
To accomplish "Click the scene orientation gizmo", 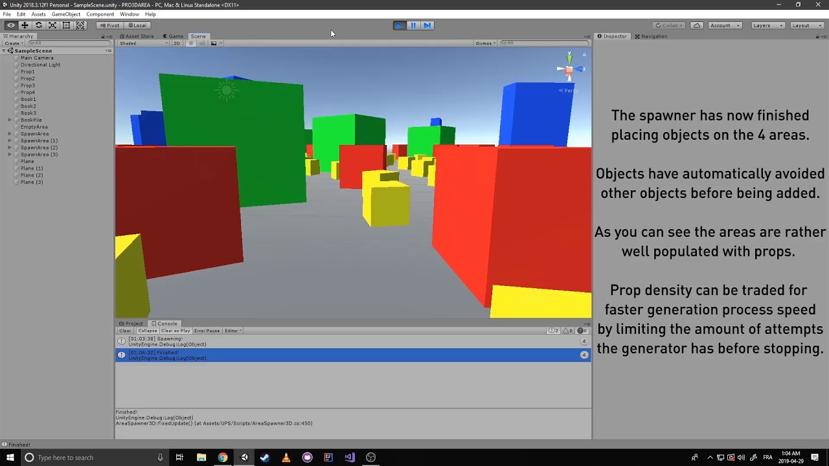I will (x=569, y=69).
